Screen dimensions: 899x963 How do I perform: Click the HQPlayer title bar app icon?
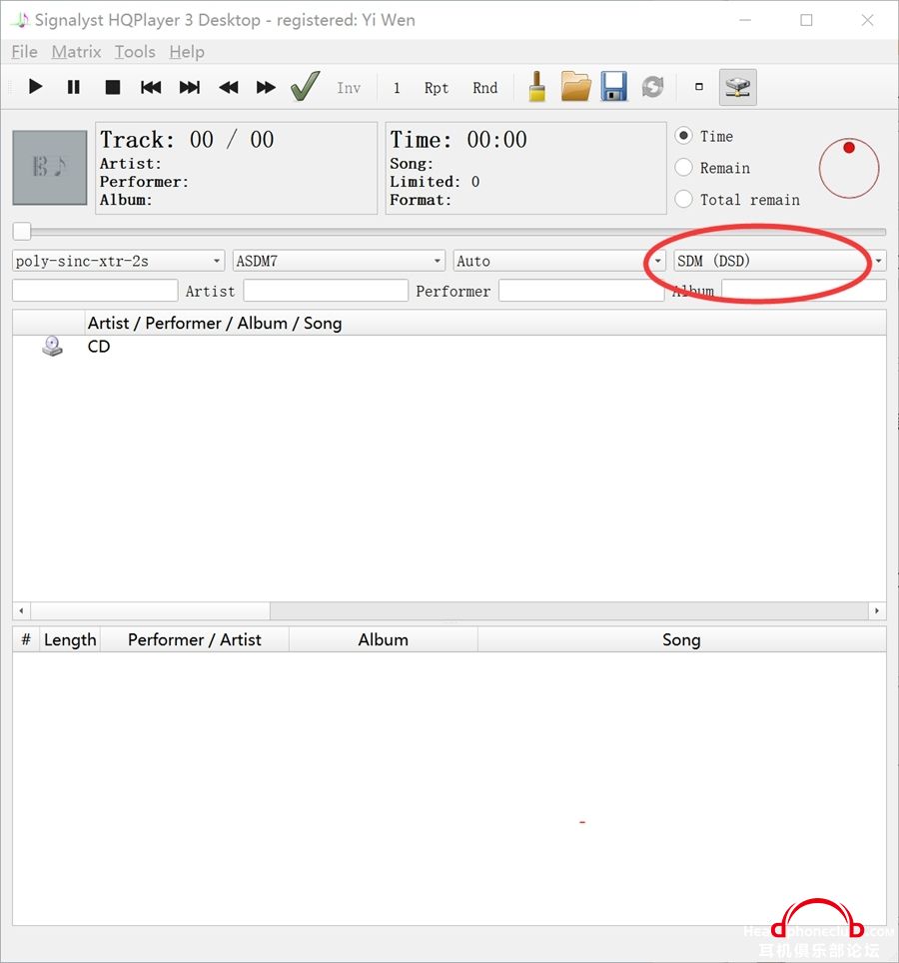point(21,20)
